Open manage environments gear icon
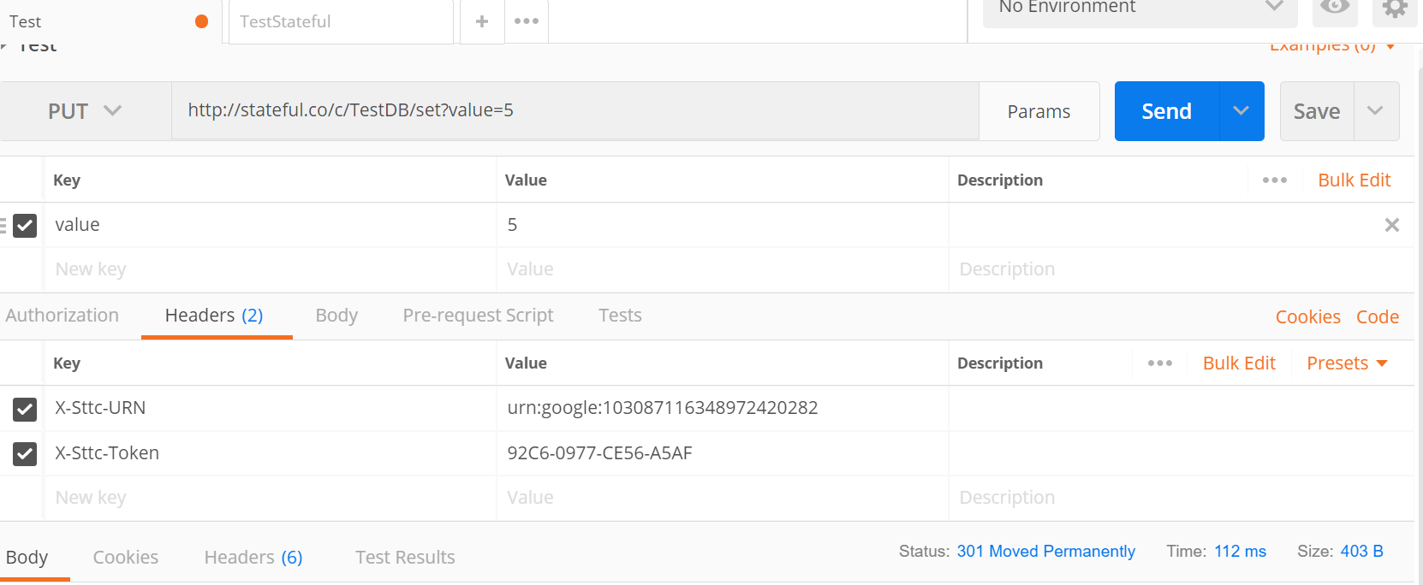The width and height of the screenshot is (1423, 585). pyautogui.click(x=1395, y=9)
